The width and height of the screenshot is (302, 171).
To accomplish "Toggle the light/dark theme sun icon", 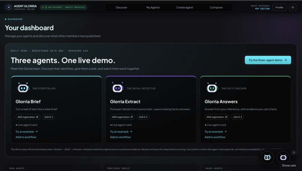I will pyautogui.click(x=293, y=7).
